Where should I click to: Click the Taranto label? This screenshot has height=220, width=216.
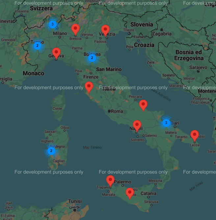click(181, 137)
